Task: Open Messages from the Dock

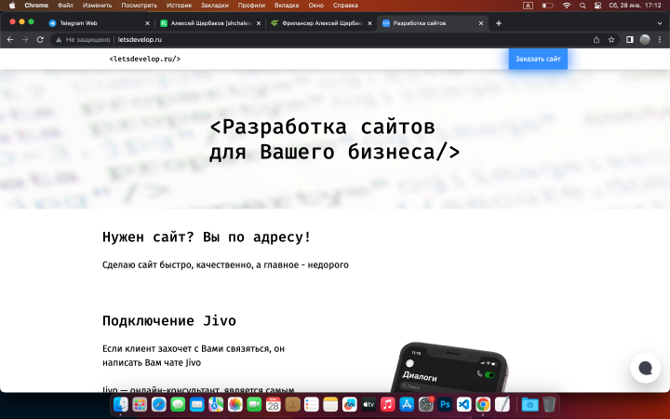Action: (178, 404)
